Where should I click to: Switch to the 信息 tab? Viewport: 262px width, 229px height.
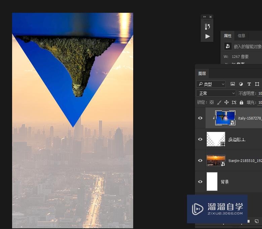tap(241, 36)
